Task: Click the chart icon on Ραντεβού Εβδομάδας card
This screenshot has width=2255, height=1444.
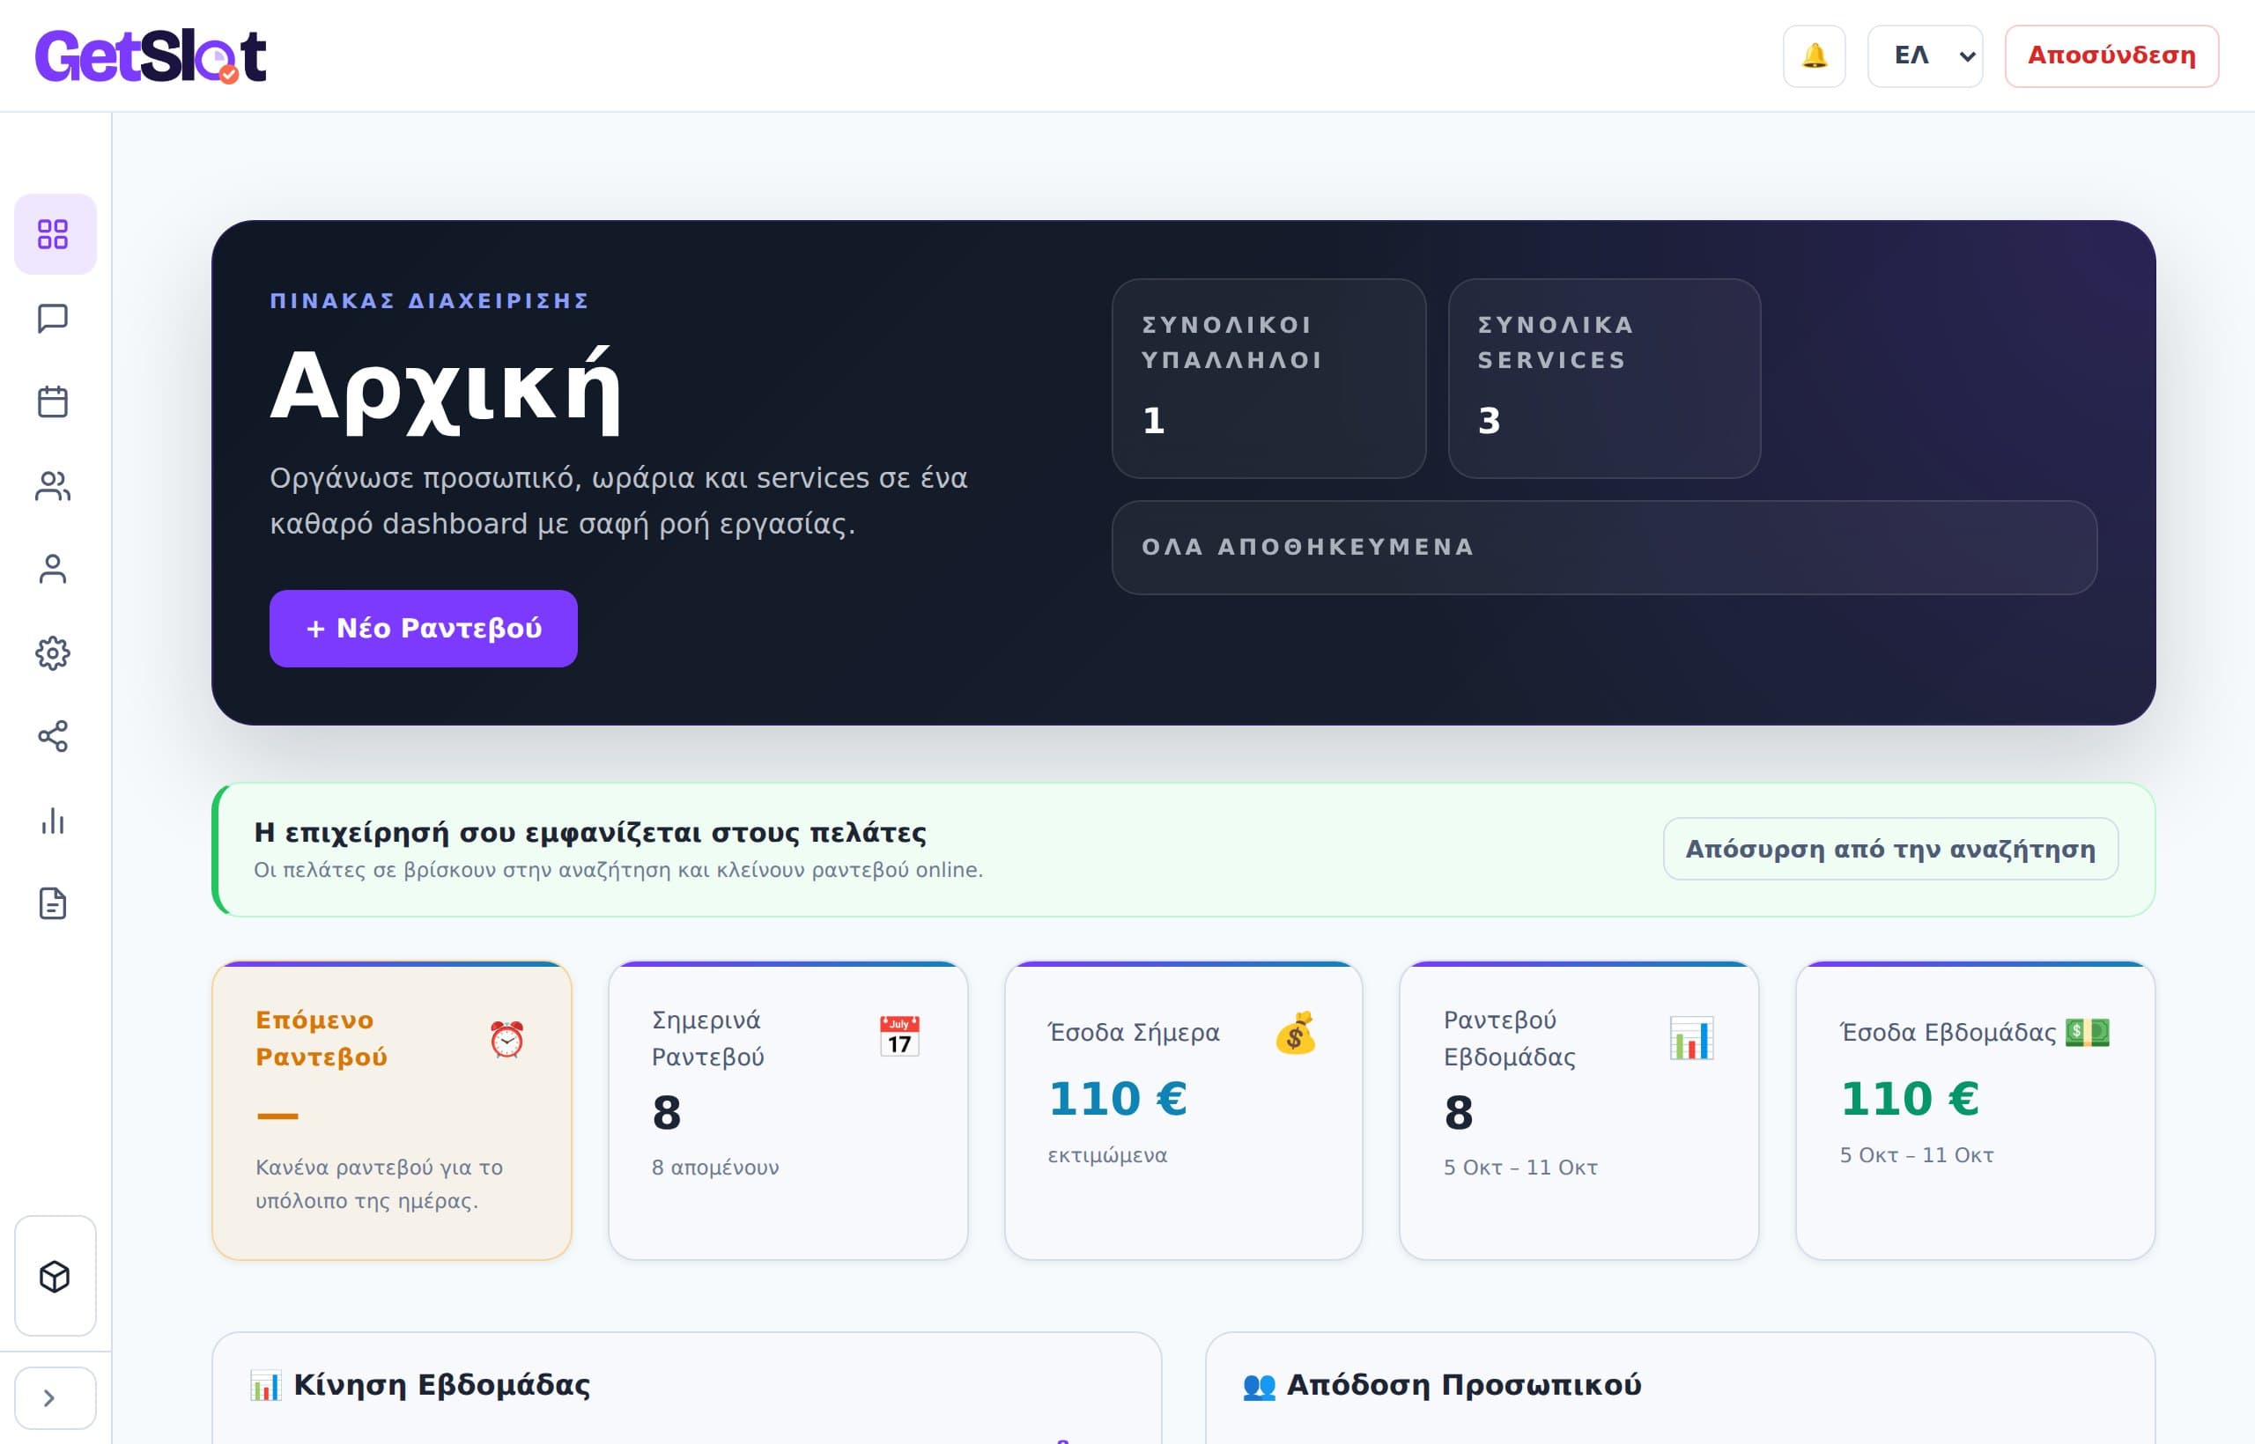Action: tap(1691, 1038)
